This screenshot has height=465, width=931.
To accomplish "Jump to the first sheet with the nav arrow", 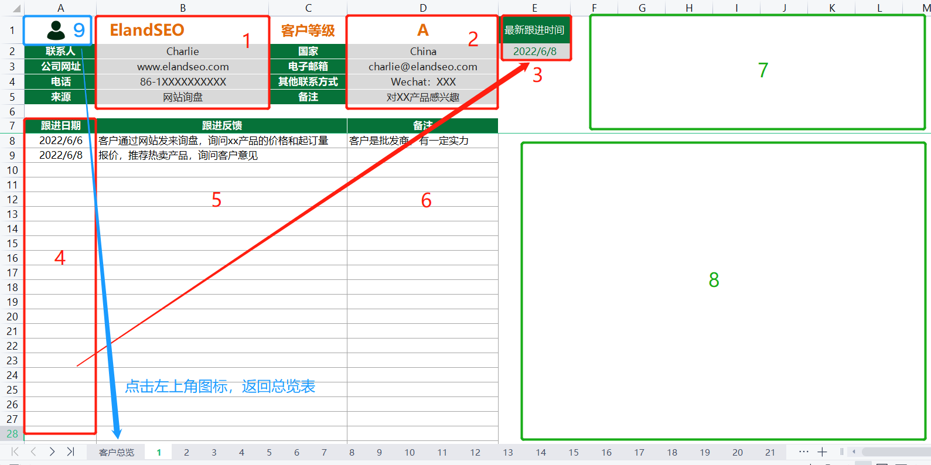I will click(15, 452).
